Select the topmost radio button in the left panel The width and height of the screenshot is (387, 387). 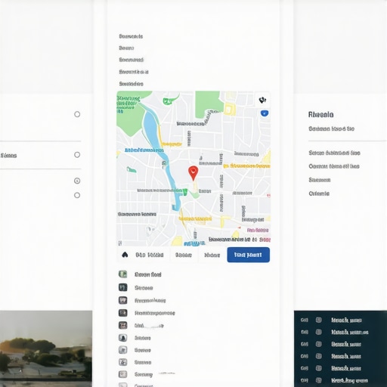[77, 114]
